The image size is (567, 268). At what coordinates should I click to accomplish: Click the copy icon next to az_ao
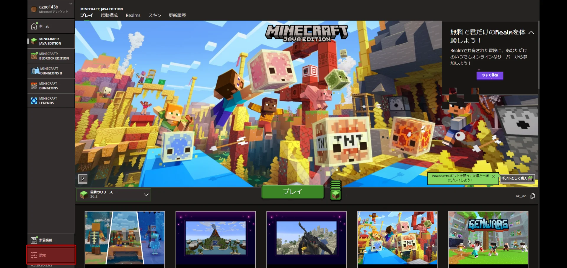(x=533, y=196)
